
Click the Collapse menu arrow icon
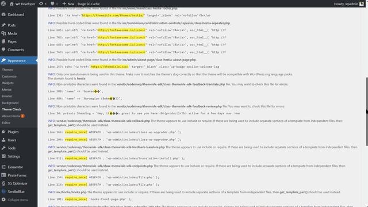3,200
